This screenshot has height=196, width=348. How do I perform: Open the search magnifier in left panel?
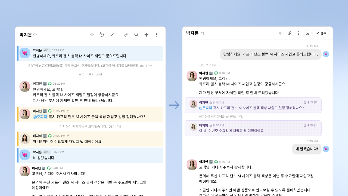pyautogui.click(x=136, y=35)
